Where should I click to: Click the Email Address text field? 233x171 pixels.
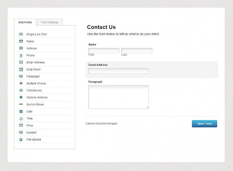(x=118, y=71)
